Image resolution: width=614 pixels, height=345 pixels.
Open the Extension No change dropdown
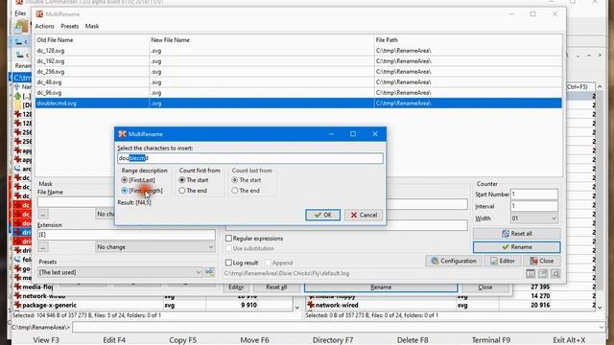[x=155, y=247]
